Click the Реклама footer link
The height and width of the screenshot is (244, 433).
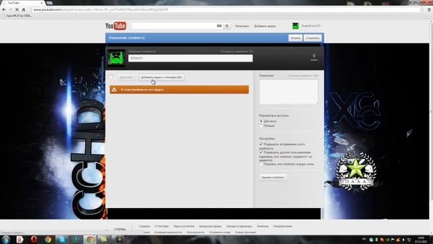click(263, 226)
